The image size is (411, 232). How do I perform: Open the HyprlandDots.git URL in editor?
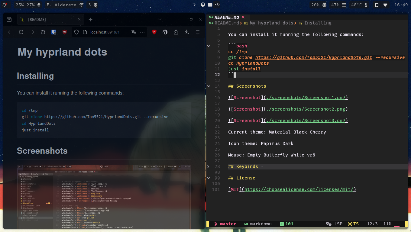click(x=314, y=57)
